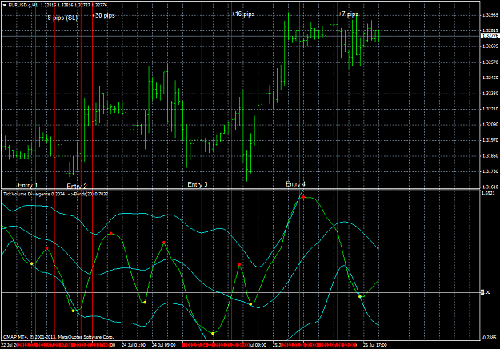Viewport: 500px width, 349px height.
Task: Open the chart menu triangle beside EURUSD
Action: tap(5, 5)
